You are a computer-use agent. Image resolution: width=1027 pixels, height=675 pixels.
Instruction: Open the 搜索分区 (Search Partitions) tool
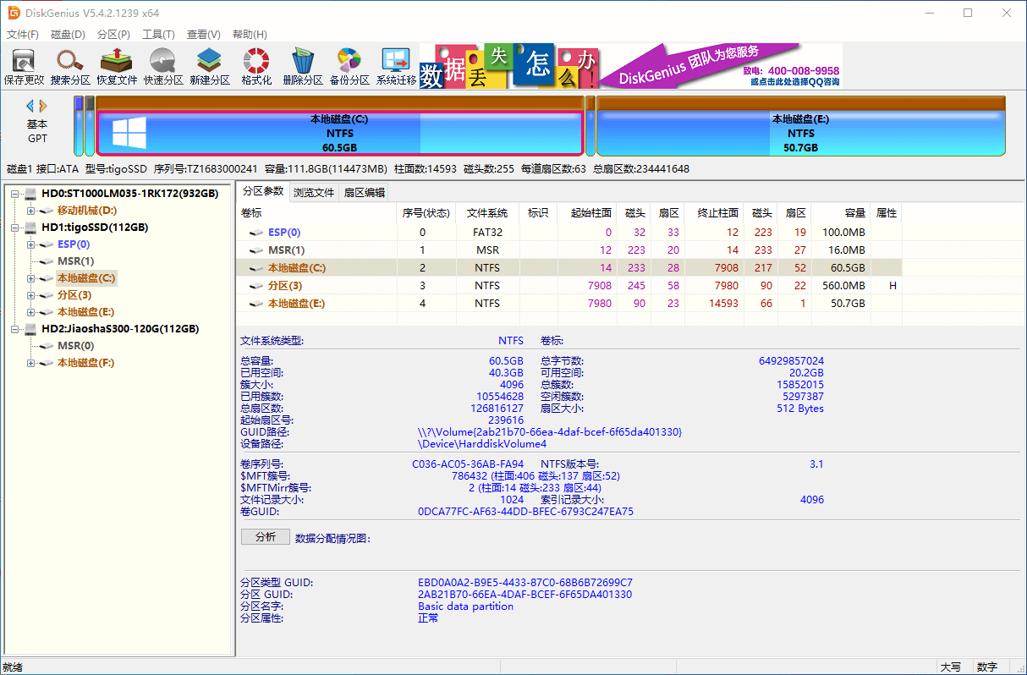click(x=70, y=66)
